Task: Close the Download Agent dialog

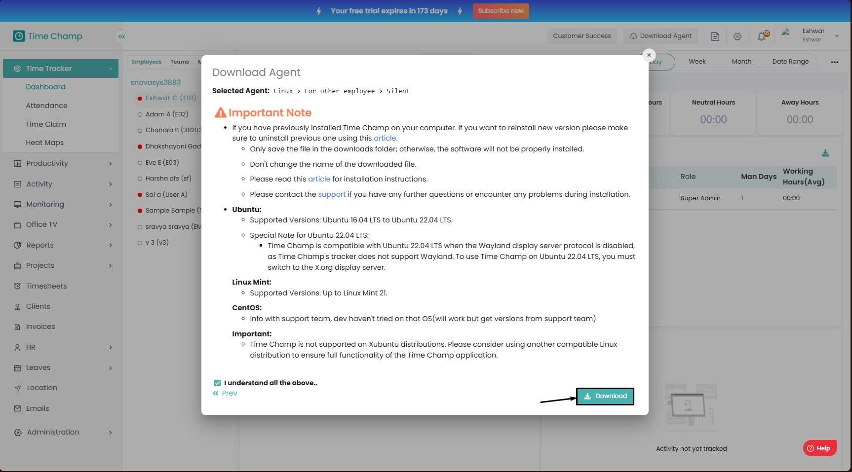Action: [649, 55]
